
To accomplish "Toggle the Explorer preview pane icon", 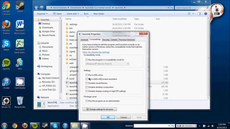I will (x=199, y=14).
